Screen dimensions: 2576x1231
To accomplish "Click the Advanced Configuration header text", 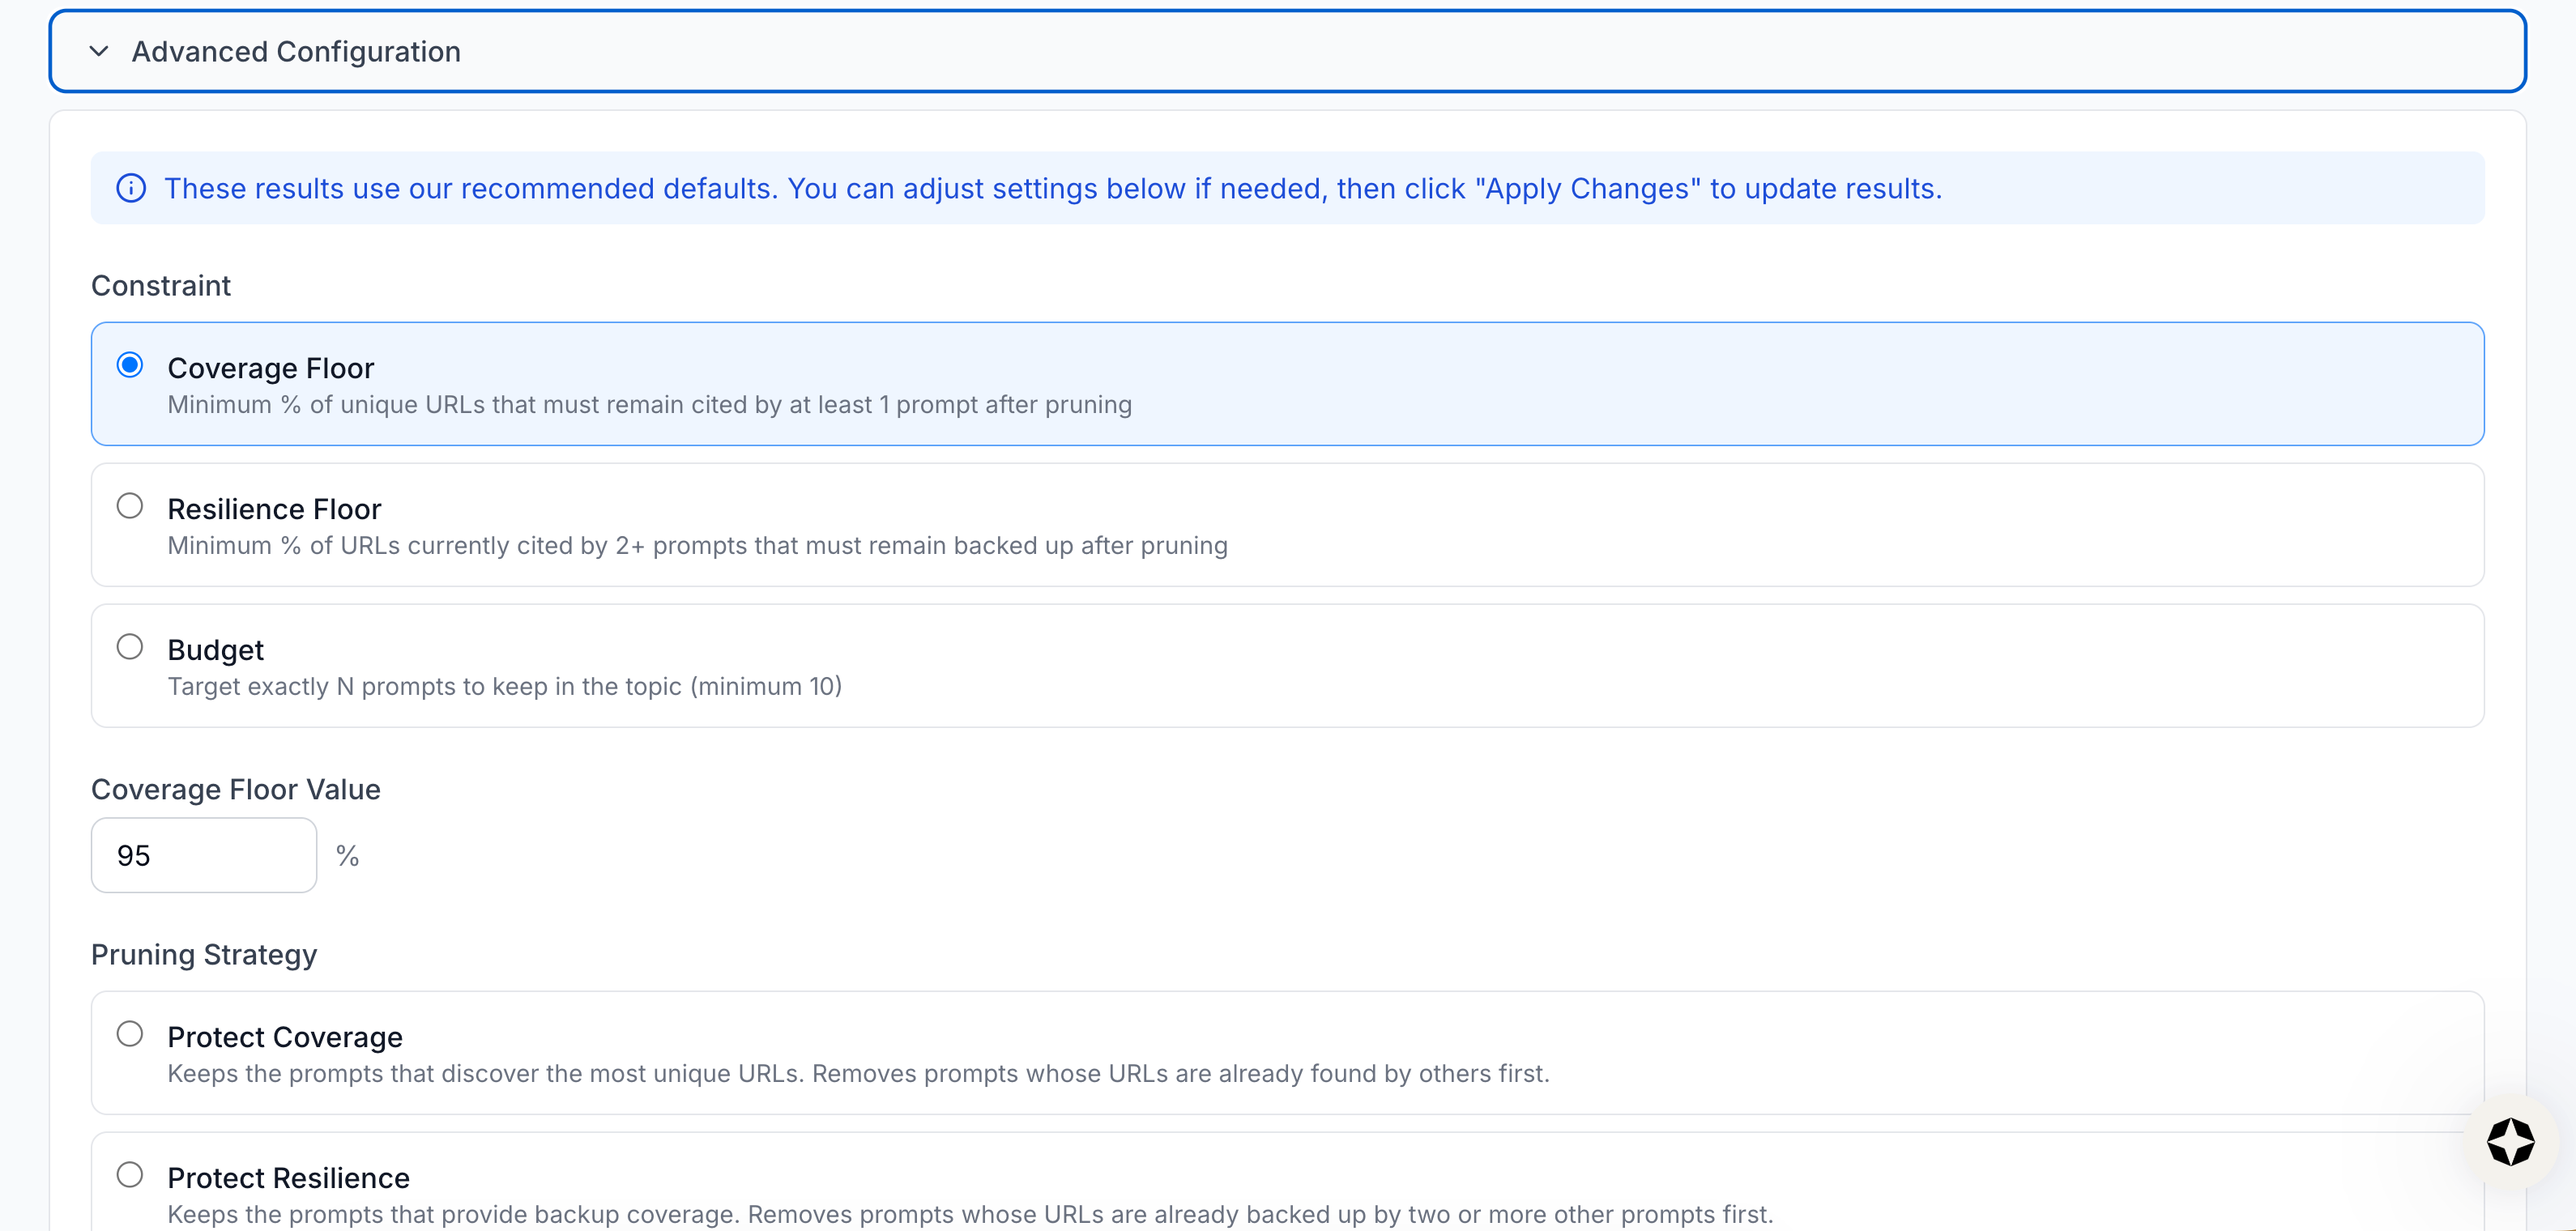I will tap(296, 51).
